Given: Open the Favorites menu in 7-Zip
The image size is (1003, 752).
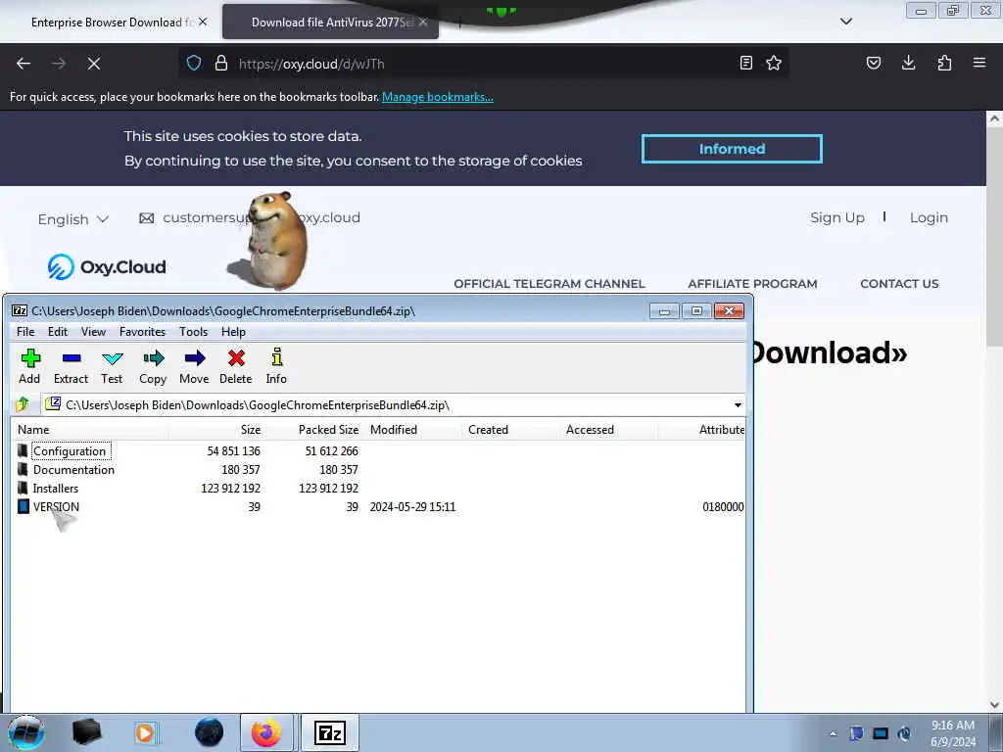Looking at the screenshot, I should [x=143, y=332].
